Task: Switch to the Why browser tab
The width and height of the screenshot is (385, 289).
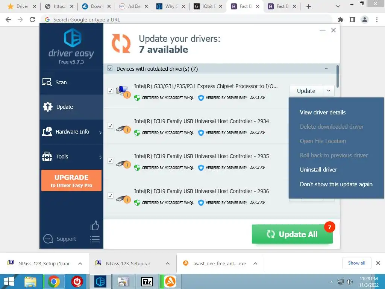Action: pos(170,6)
